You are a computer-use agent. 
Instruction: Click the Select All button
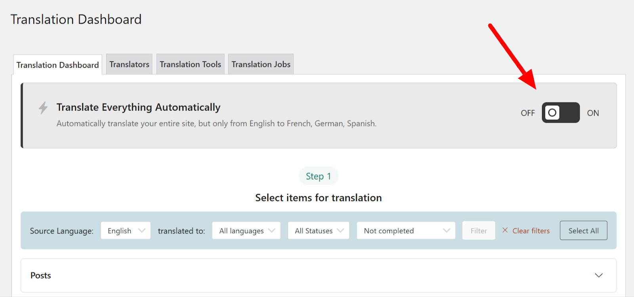click(x=583, y=231)
